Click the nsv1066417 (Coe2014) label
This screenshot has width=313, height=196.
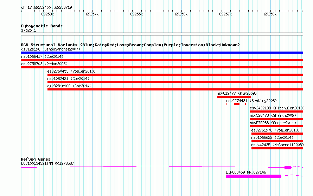pos(42,56)
